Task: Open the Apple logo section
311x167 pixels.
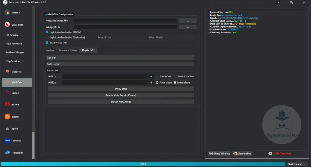Action: click(7, 129)
